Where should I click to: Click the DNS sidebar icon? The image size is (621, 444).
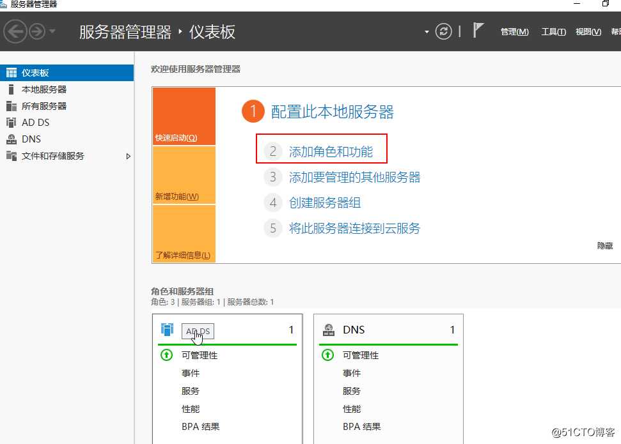pos(12,139)
